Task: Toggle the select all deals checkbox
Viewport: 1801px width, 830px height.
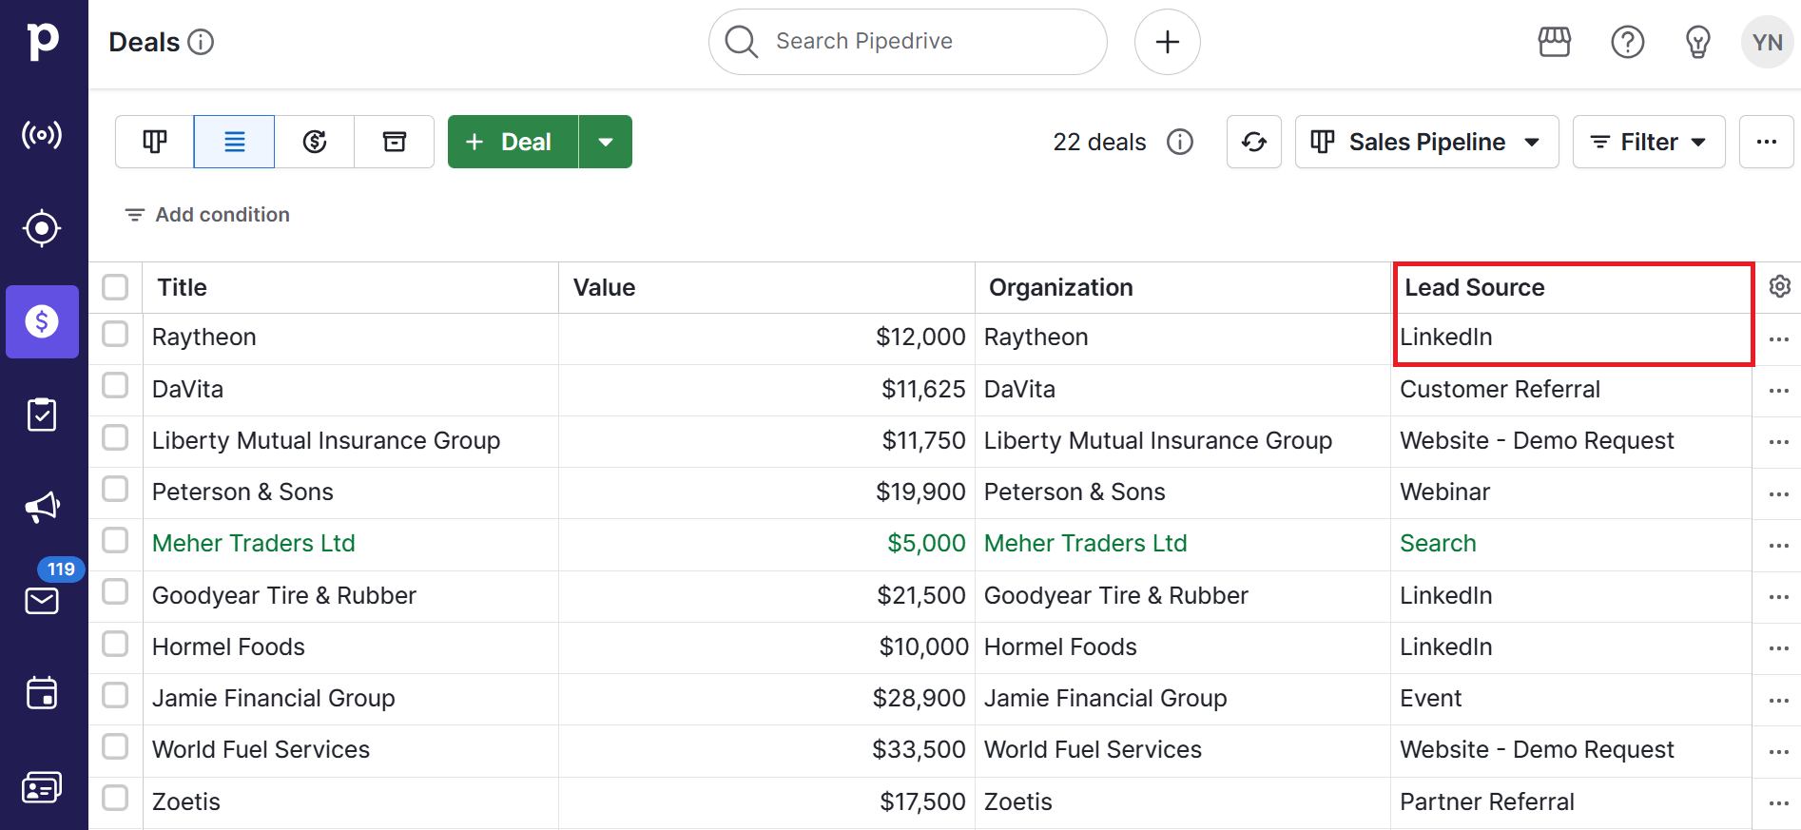Action: (115, 287)
